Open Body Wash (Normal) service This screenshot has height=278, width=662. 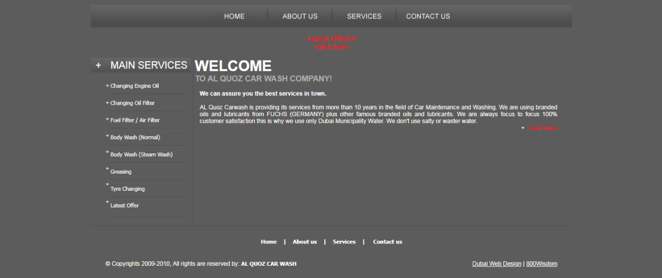click(x=135, y=137)
